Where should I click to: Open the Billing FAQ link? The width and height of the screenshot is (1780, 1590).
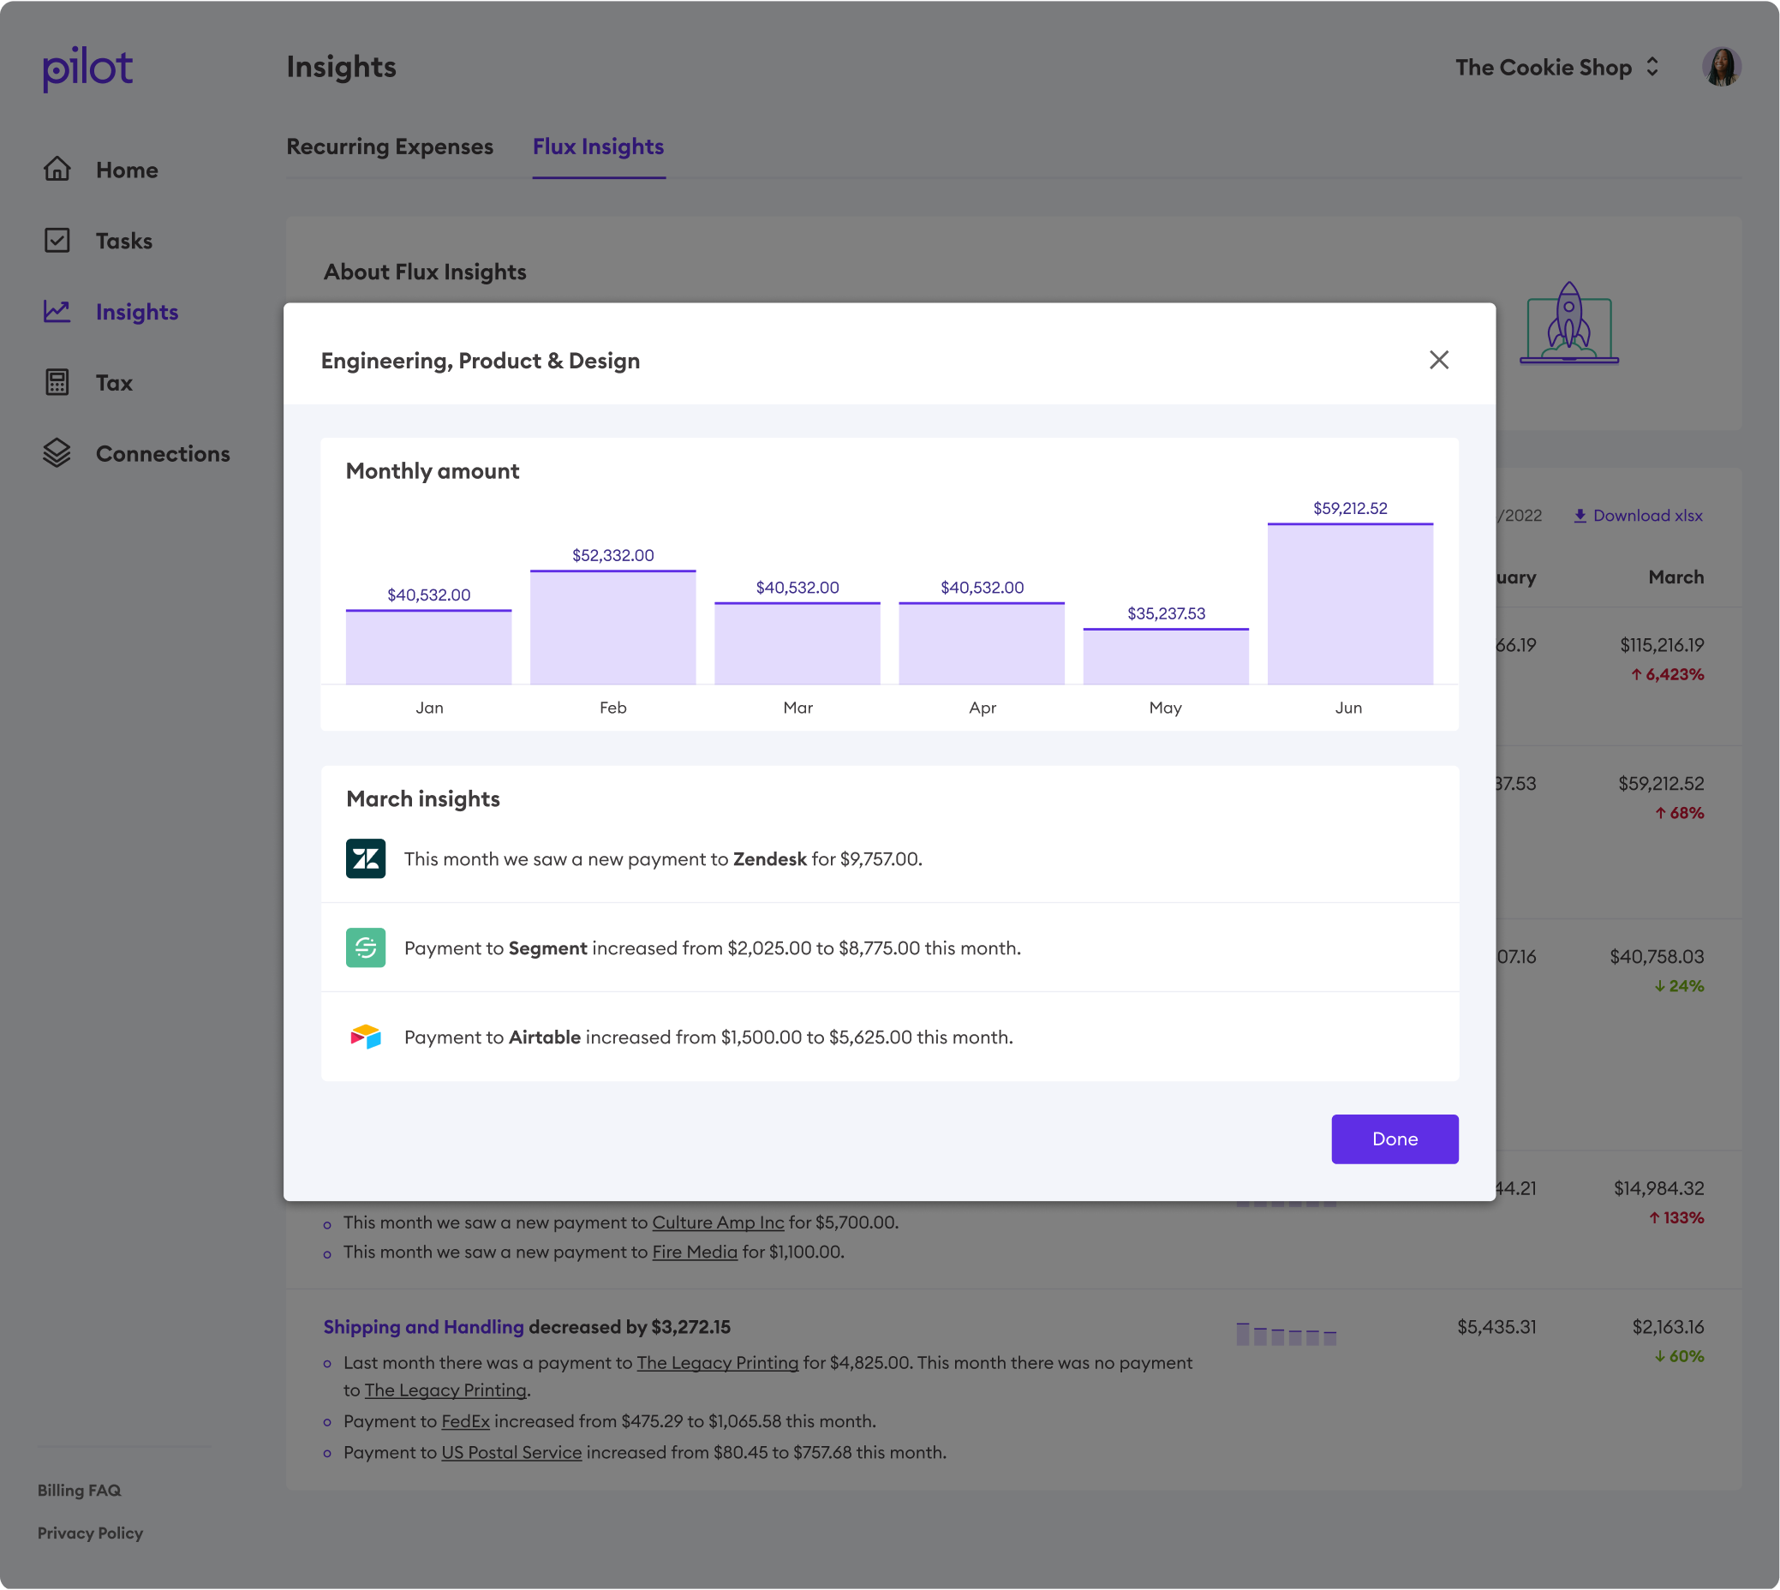click(x=79, y=1491)
